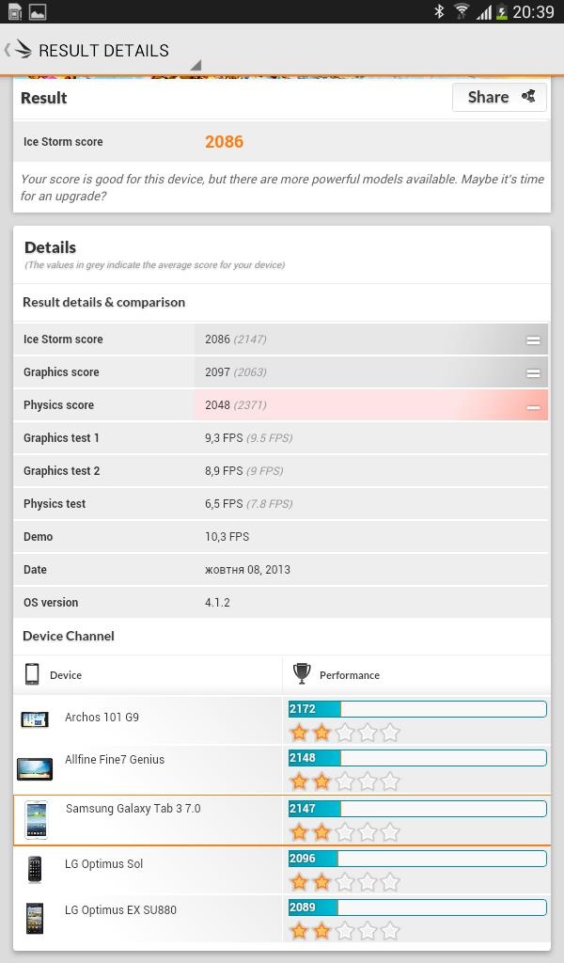Tap the share icon next to Share

[528, 96]
